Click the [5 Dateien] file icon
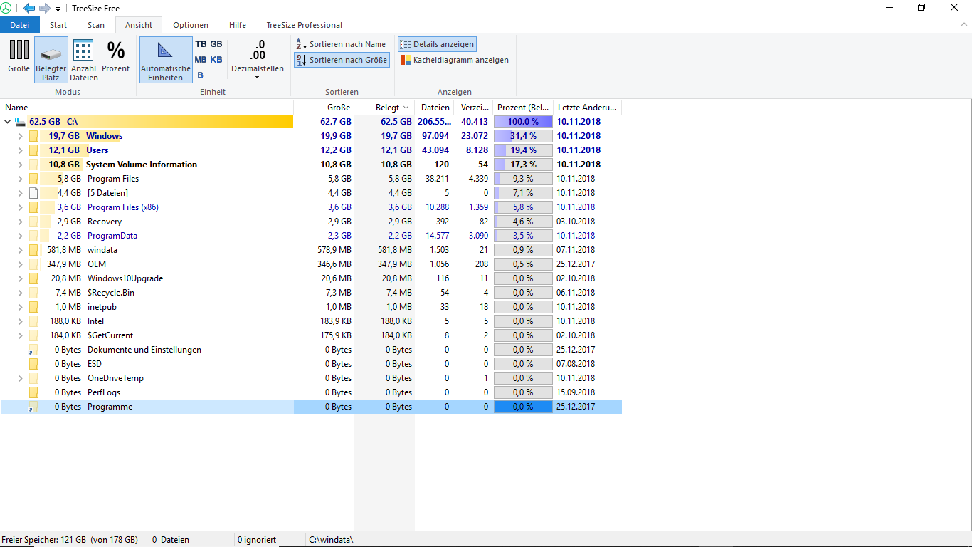The width and height of the screenshot is (972, 547). click(x=33, y=193)
